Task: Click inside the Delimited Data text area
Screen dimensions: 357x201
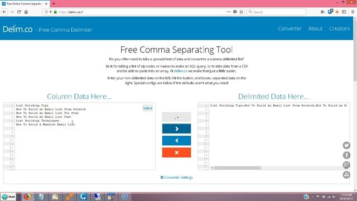Action: [279, 137]
